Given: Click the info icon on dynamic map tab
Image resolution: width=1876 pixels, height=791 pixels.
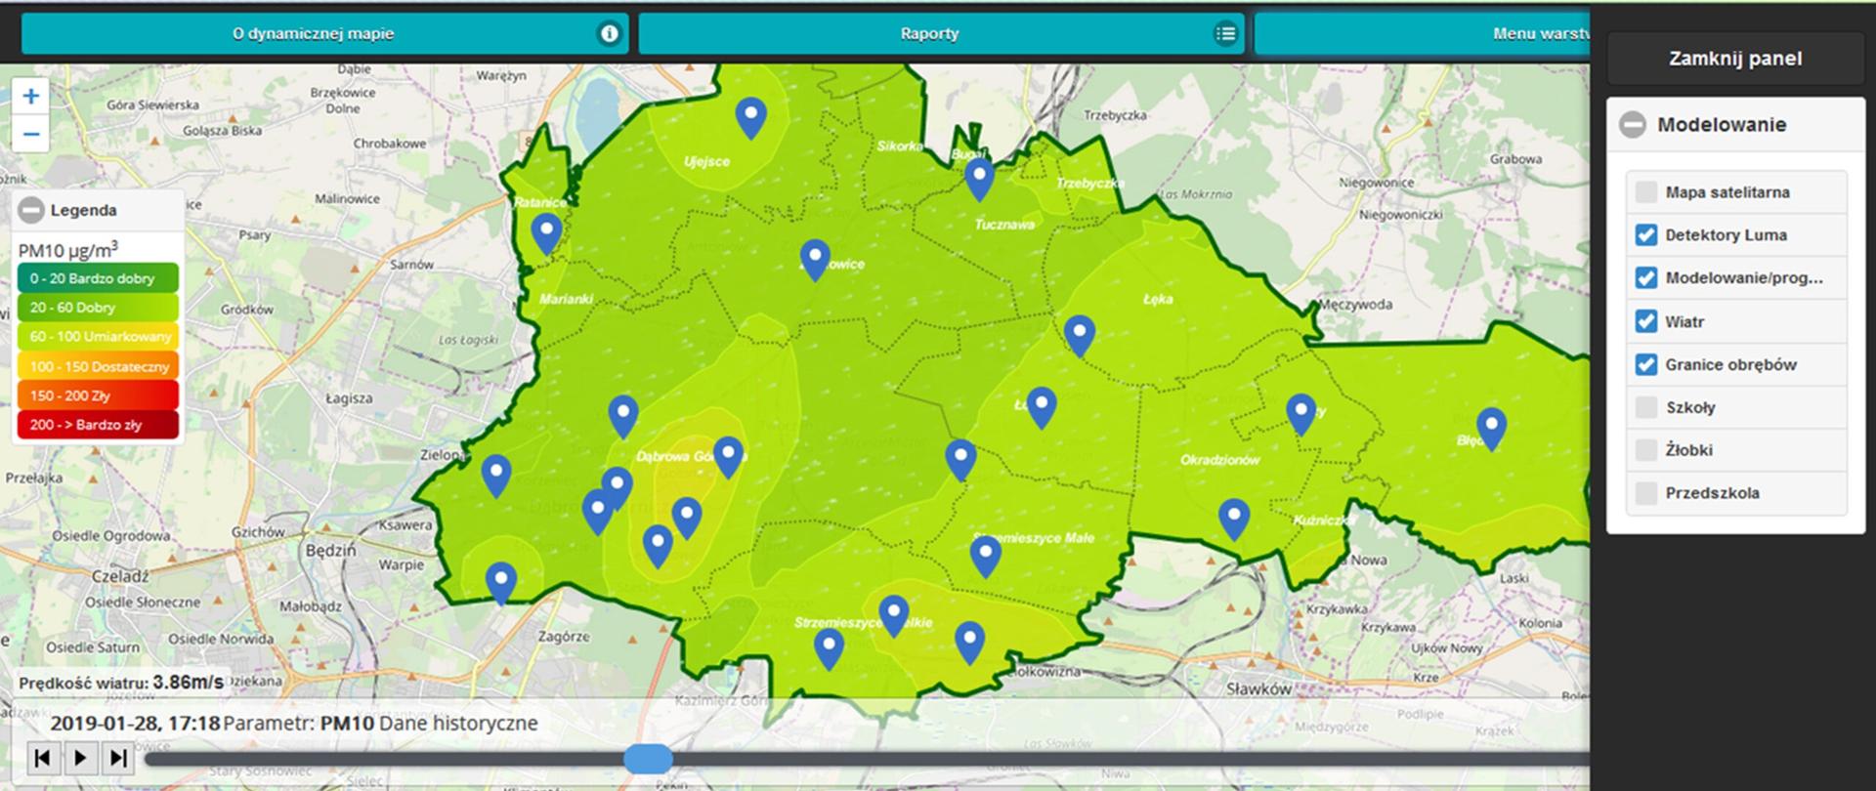Looking at the screenshot, I should tap(609, 34).
